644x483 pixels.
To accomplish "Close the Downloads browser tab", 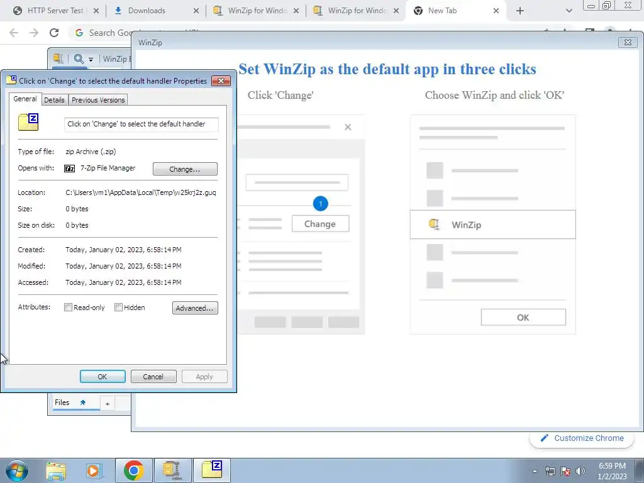I will (x=196, y=11).
